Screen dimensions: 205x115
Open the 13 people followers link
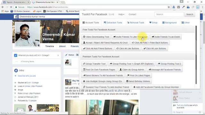(32, 101)
